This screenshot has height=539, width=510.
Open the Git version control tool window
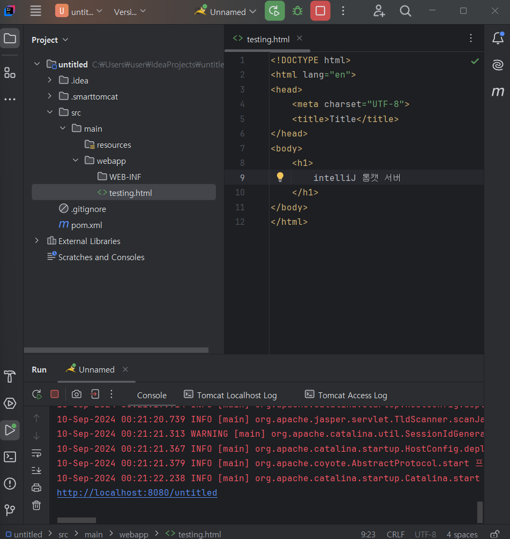10,510
